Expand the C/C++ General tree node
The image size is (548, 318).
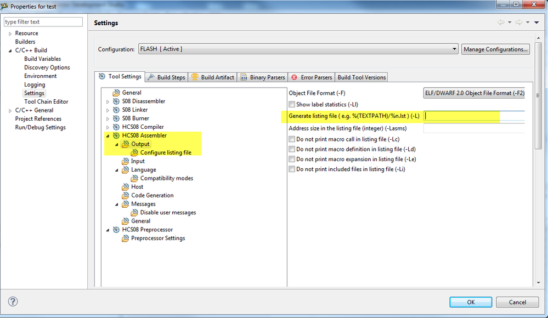(x=10, y=111)
